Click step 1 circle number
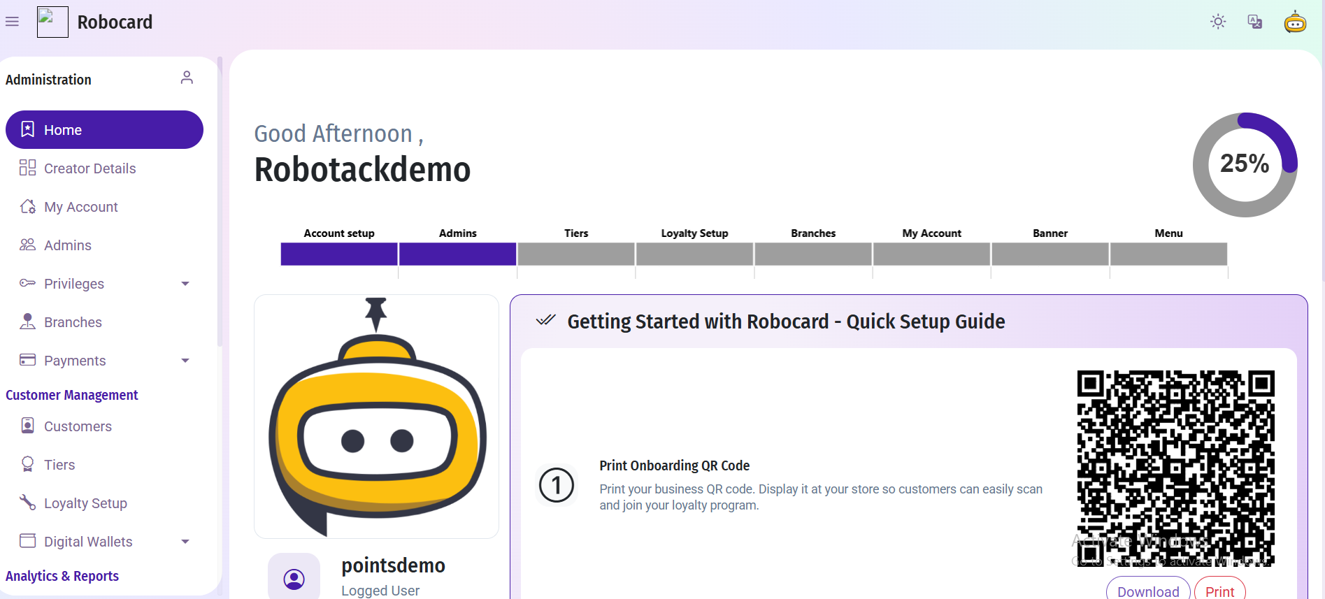The image size is (1325, 599). point(557,485)
